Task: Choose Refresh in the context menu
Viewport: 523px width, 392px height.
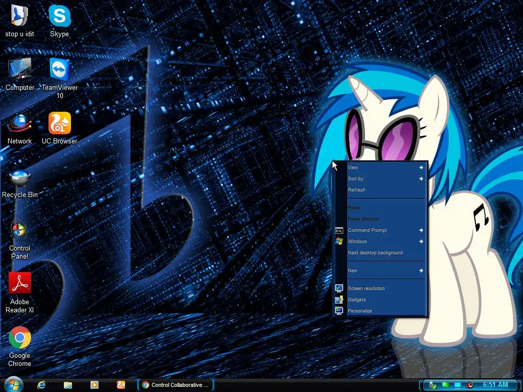Action: (x=380, y=190)
